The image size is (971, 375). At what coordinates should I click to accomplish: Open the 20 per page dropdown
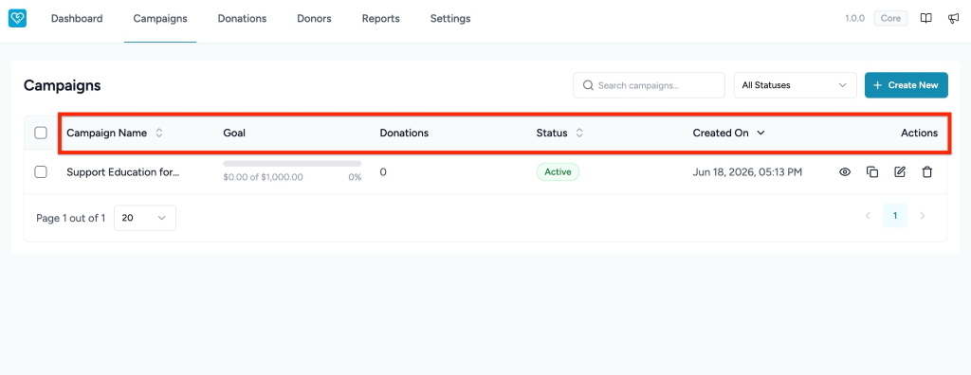pyautogui.click(x=145, y=218)
